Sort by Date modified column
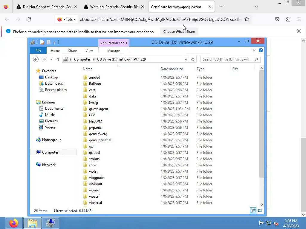Viewport: 306px width, 229px height. (x=172, y=69)
